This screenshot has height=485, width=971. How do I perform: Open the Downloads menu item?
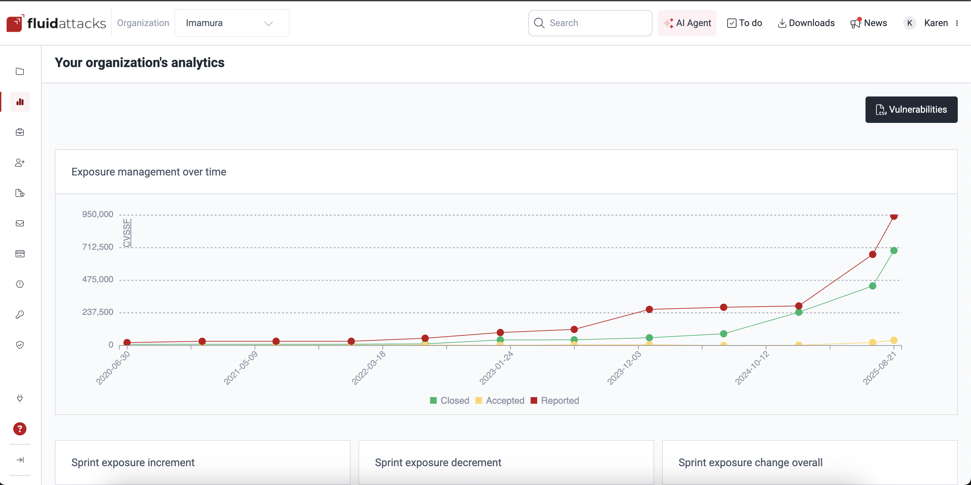806,23
